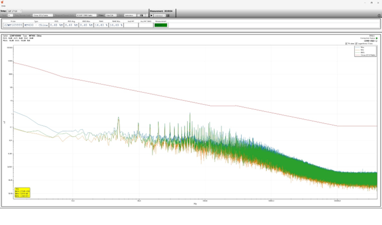Expand the China 2014 Public limit dropdown
382x225 pixels.
43,16
